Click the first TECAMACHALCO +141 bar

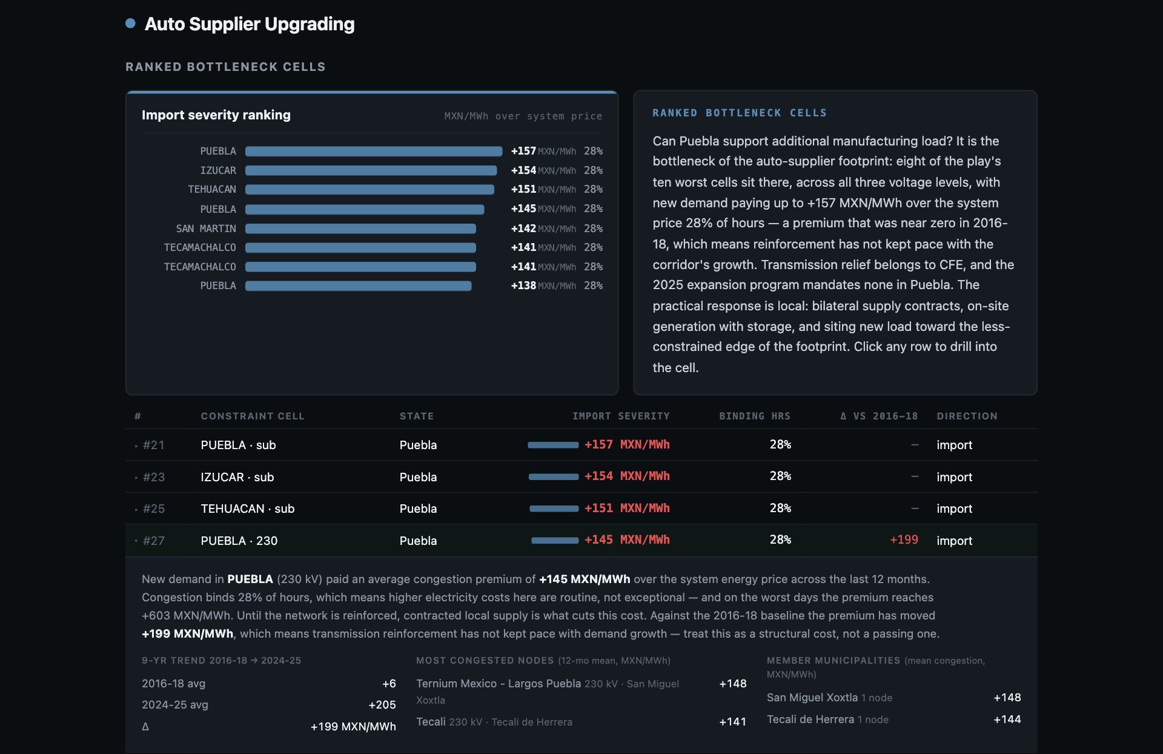[360, 247]
